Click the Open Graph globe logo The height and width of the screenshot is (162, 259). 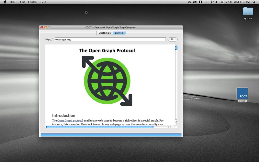click(107, 81)
